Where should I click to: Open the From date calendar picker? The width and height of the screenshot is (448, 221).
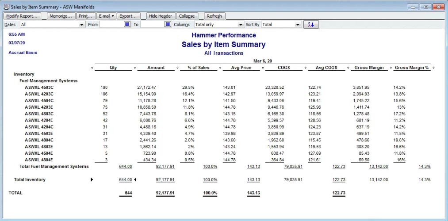(127, 25)
